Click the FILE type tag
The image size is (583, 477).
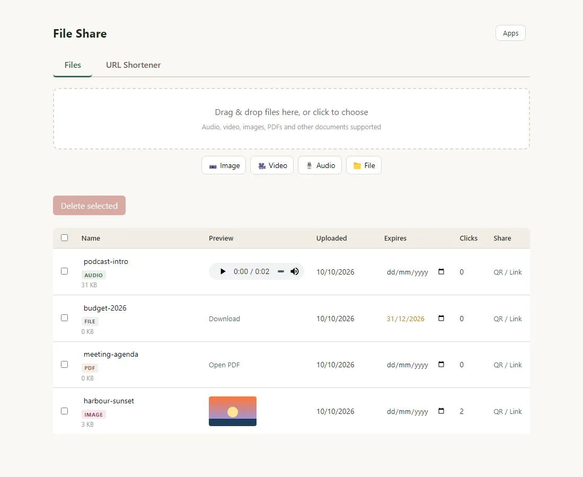tap(90, 322)
